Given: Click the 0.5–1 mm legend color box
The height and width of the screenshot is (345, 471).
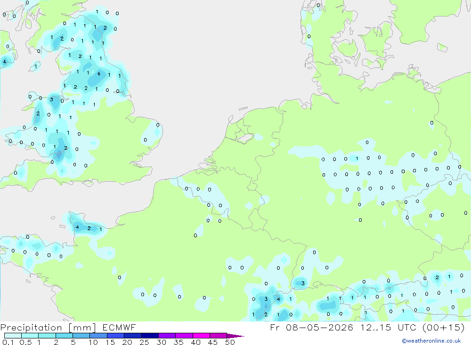Looking at the screenshot, I should tap(30, 336).
